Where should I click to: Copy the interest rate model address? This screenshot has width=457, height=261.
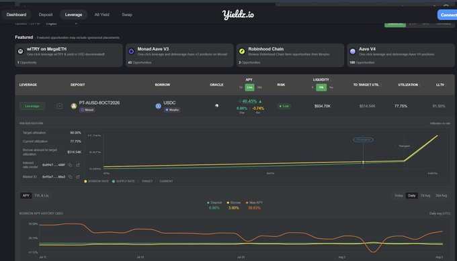(x=70, y=165)
